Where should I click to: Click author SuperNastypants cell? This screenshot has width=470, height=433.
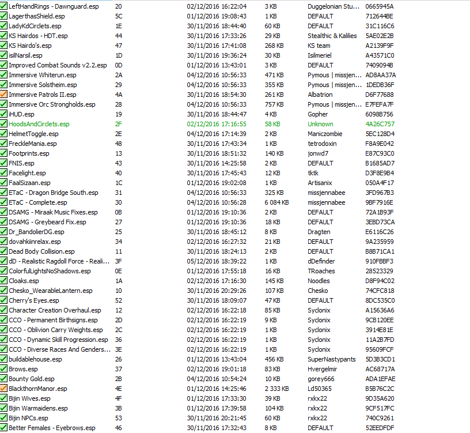point(332,359)
